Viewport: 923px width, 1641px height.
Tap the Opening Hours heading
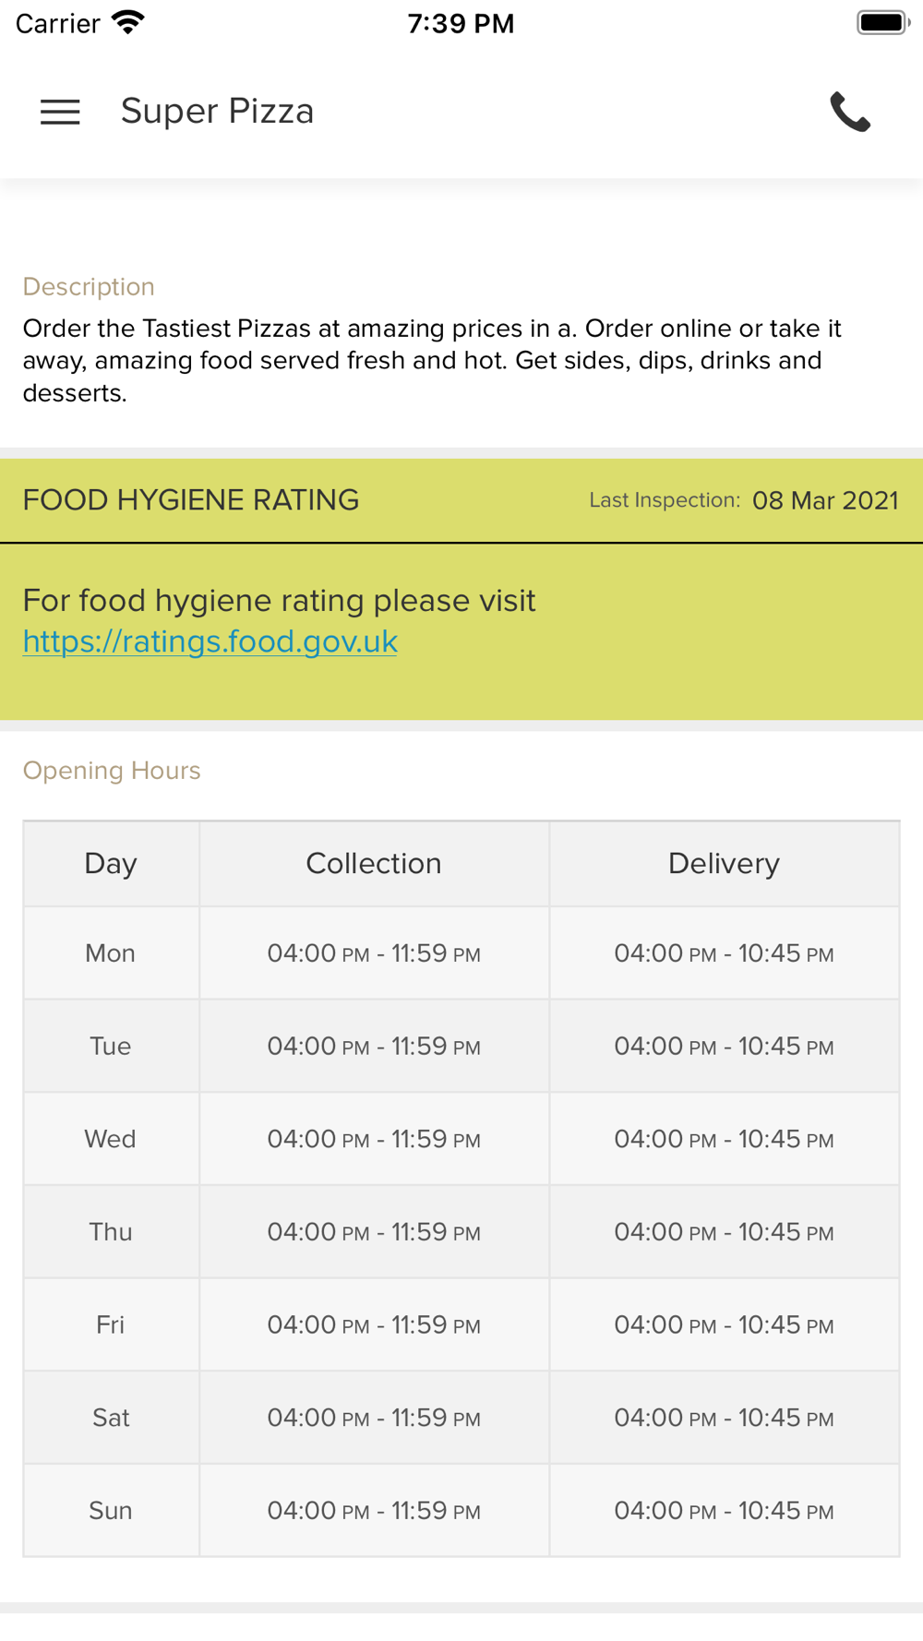[x=112, y=771]
